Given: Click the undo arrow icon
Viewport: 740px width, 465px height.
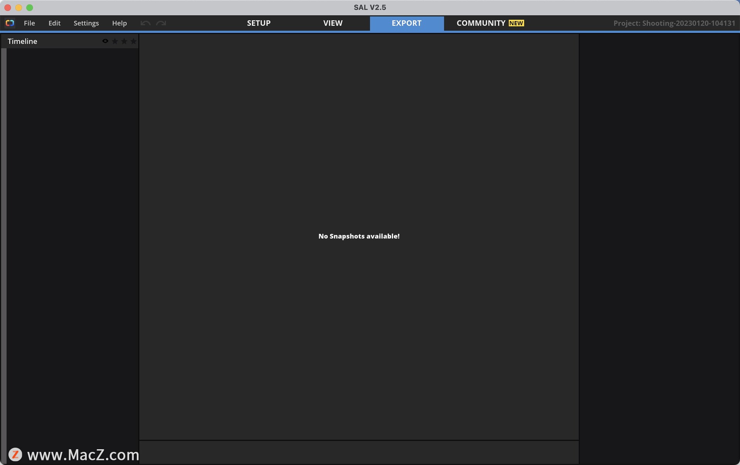Looking at the screenshot, I should click(x=145, y=23).
